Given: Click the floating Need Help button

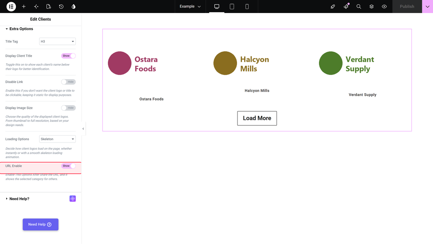Looking at the screenshot, I should pyautogui.click(x=40, y=224).
